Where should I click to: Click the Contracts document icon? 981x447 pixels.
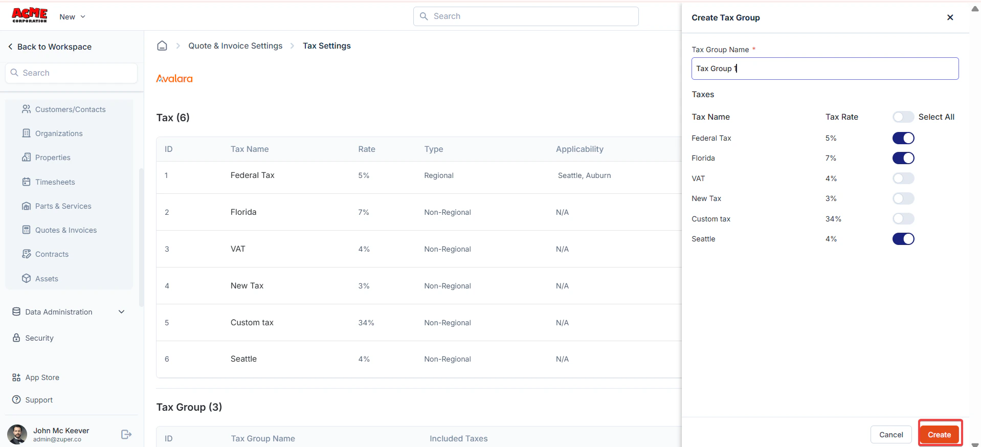[27, 254]
